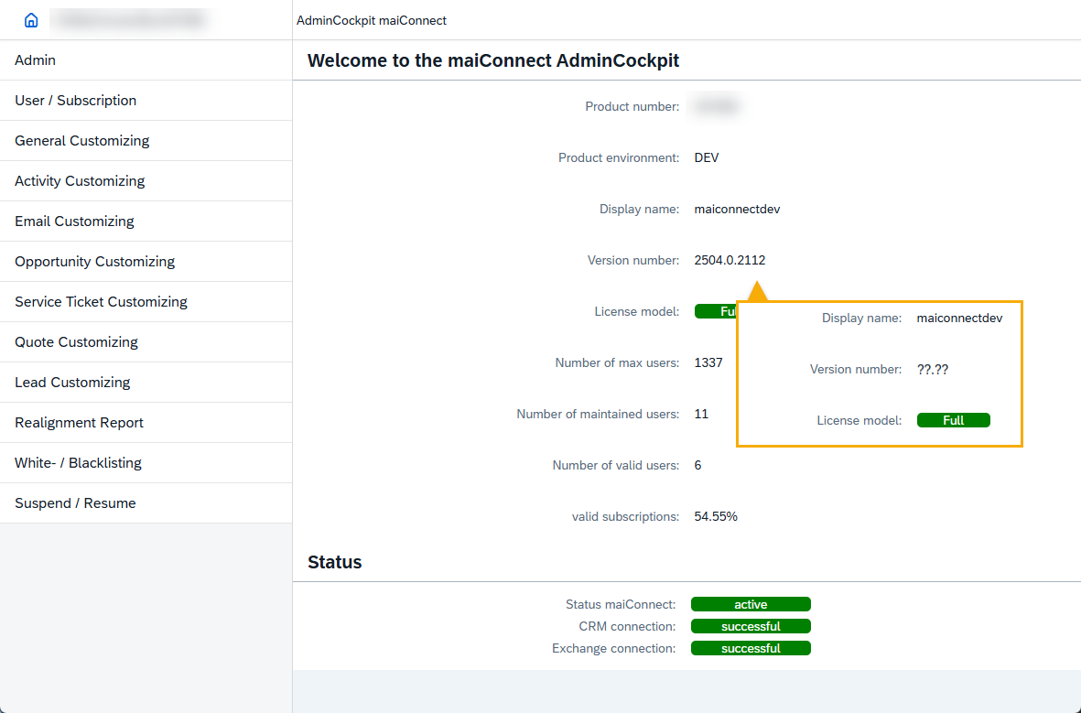Click version number 2504.0.2112
The height and width of the screenshot is (713, 1081).
[x=730, y=260]
